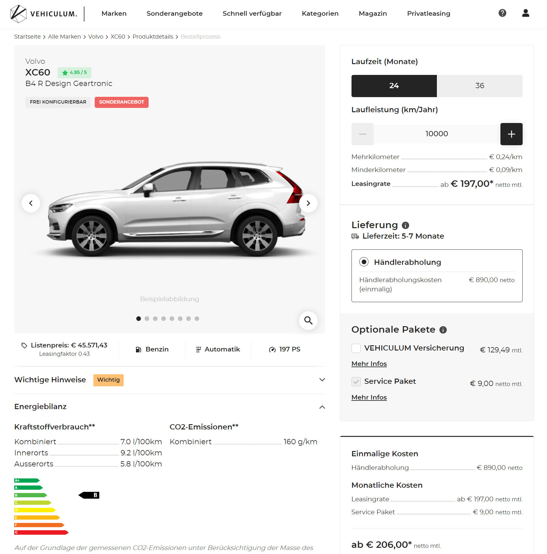
Task: Open Schnell verfügbar menu item
Action: click(x=252, y=14)
